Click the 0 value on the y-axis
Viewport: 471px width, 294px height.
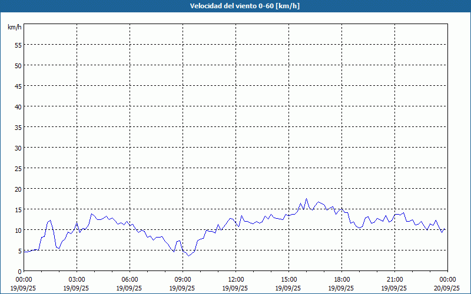pyautogui.click(x=19, y=272)
